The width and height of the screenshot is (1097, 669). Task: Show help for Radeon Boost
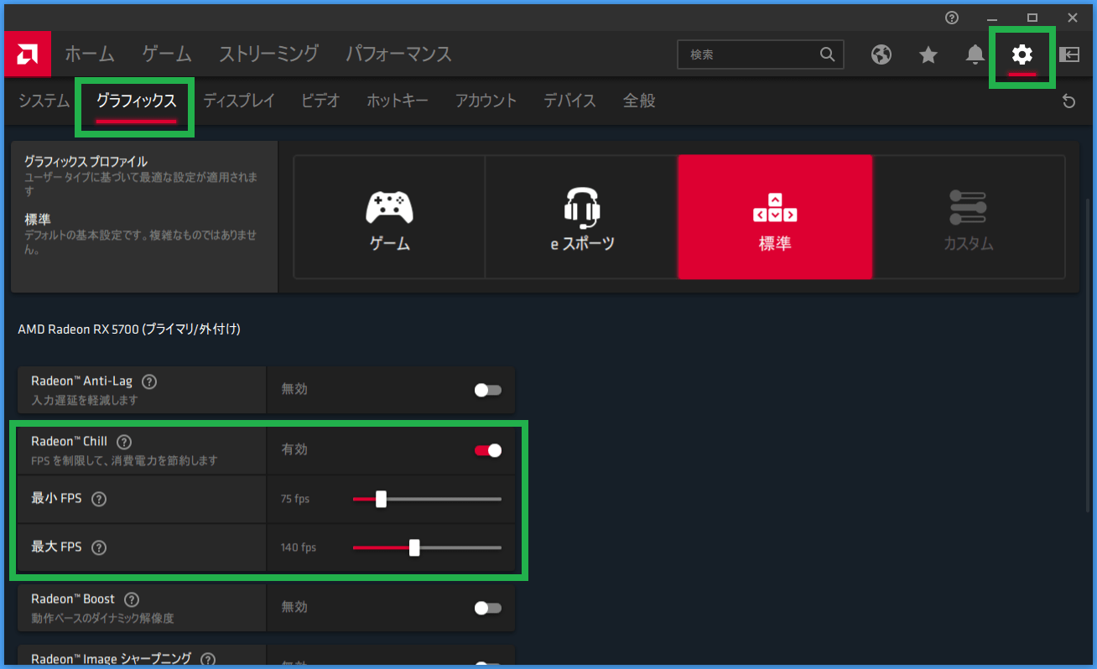[x=131, y=599]
